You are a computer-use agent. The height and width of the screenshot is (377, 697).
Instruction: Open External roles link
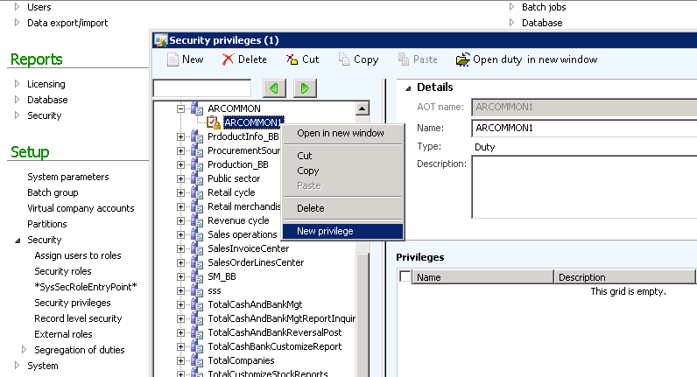63,334
